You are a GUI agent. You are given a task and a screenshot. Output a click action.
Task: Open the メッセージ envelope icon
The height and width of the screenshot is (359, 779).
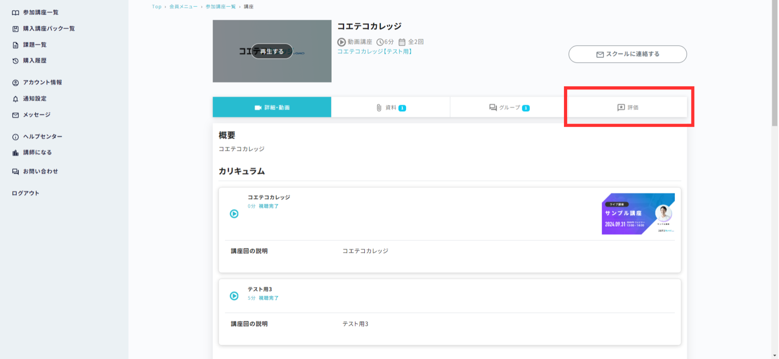coord(15,115)
